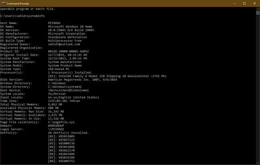Image resolution: width=260 pixels, height=165 pixels.
Task: Click the host name value PEIMAN2
Action: click(54, 23)
